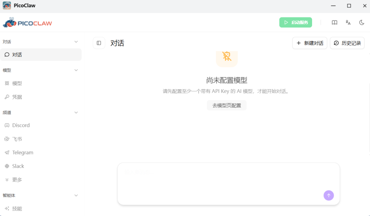Open 模型 page in sidebar

[x=41, y=83]
